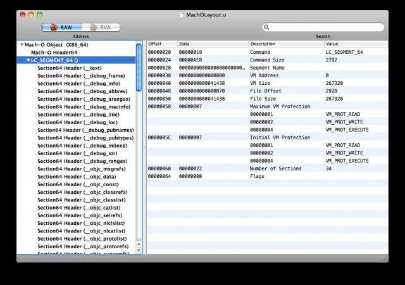This screenshot has width=405, height=285.
Task: Click data cell 00000AE8
Action: 190,60
